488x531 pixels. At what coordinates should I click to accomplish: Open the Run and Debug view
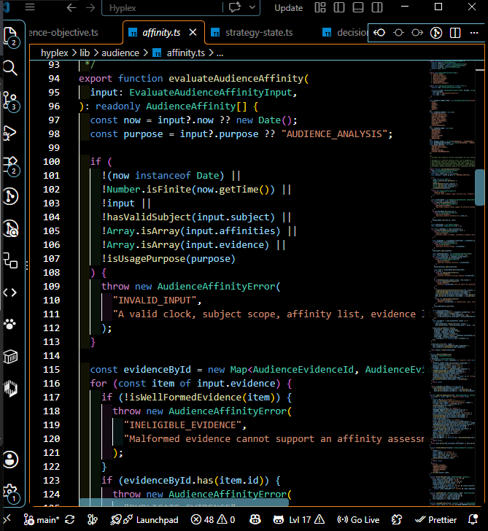tap(9, 133)
